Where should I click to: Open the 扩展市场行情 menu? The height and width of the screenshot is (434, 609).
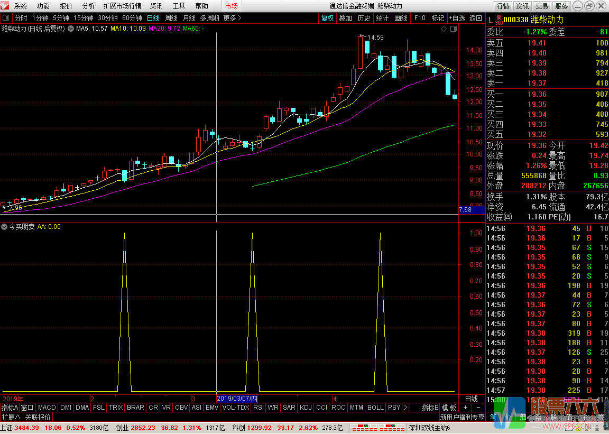122,6
